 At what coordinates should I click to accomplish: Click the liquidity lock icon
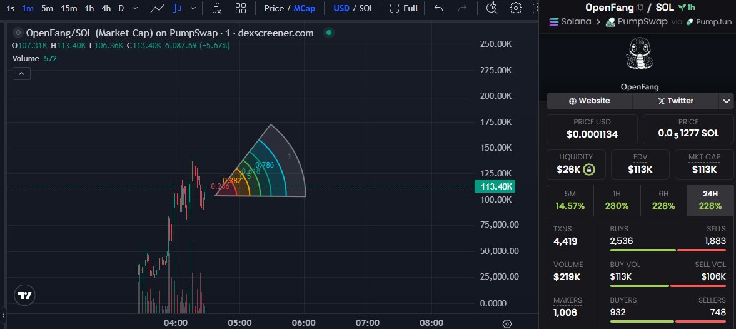(x=588, y=170)
